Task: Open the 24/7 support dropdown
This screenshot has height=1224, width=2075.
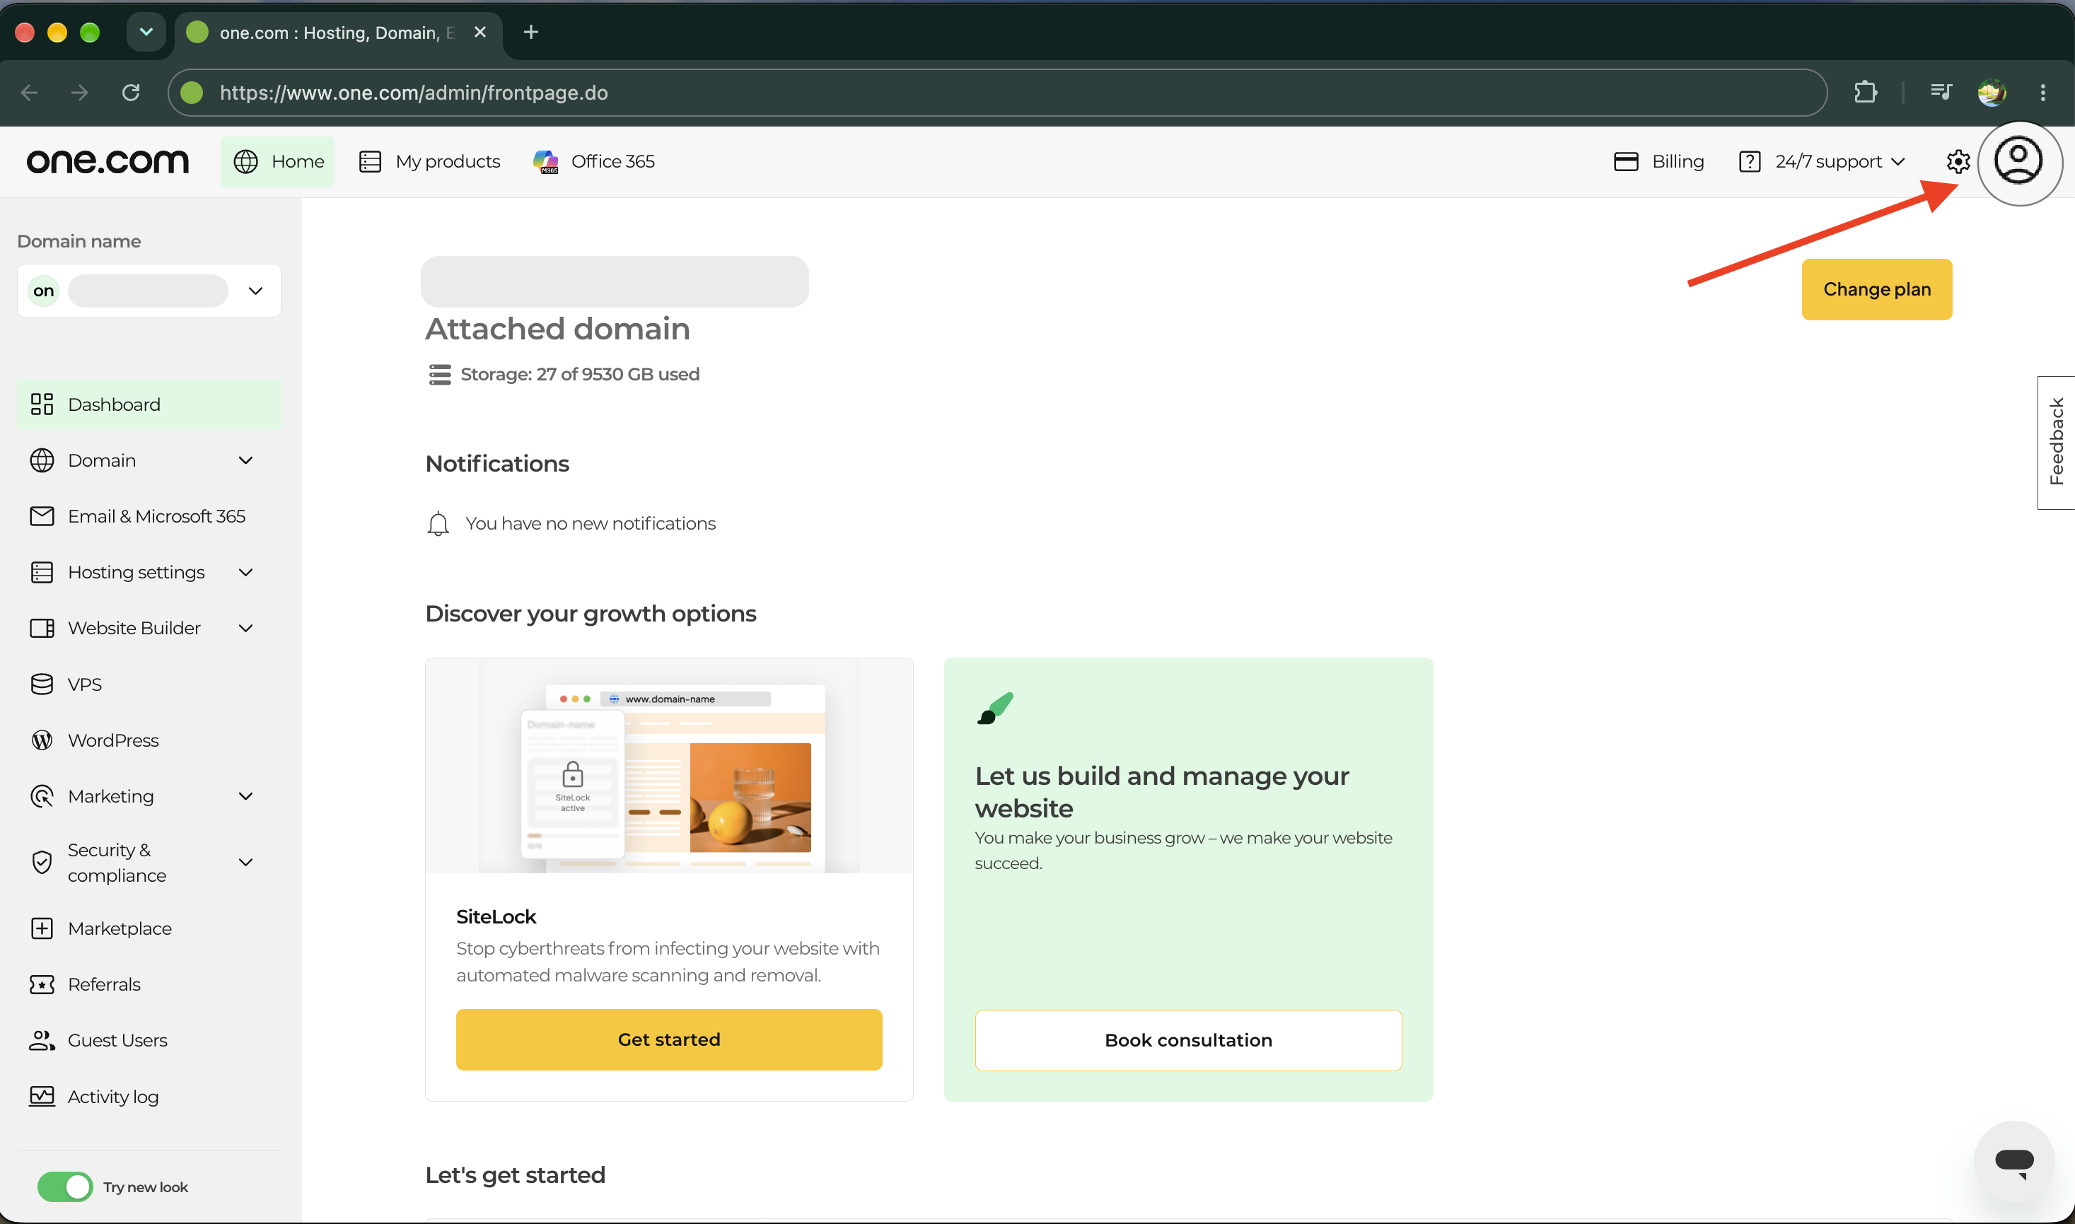Action: click(x=1822, y=162)
